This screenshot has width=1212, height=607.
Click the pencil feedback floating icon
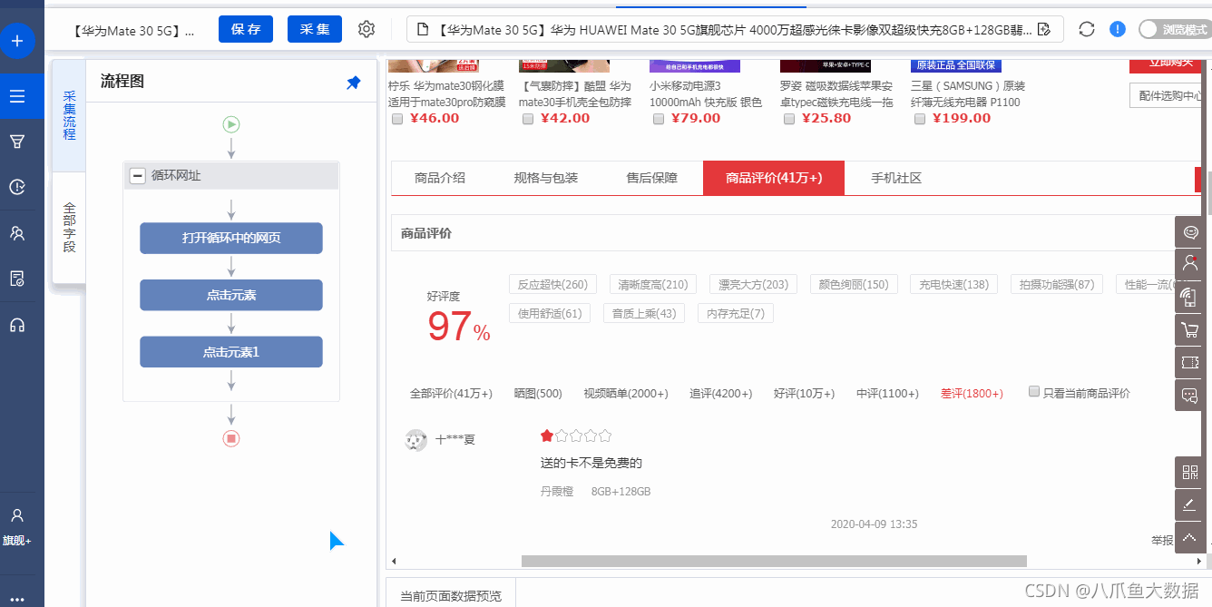(x=1189, y=504)
